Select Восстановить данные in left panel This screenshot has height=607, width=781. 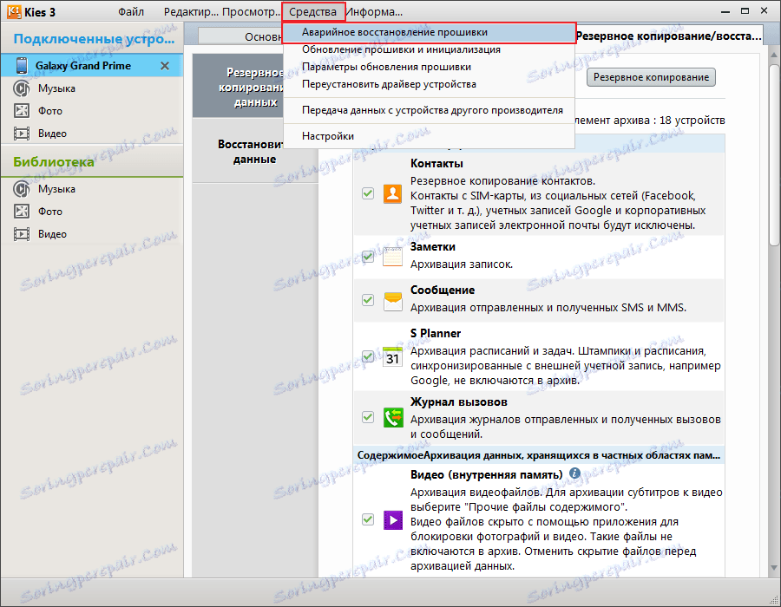click(253, 149)
